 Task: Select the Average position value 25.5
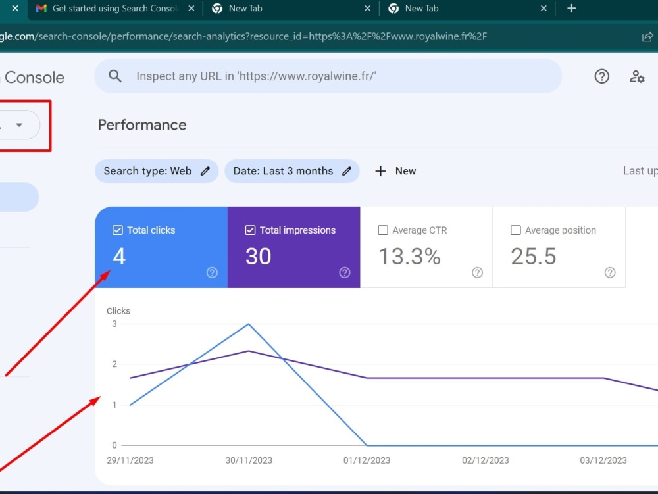tap(534, 257)
